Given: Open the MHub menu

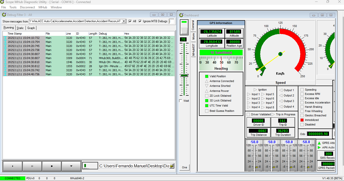Looking at the screenshot, I should point(43,7).
